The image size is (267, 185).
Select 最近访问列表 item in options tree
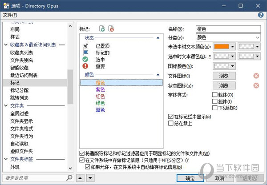tap(24, 75)
